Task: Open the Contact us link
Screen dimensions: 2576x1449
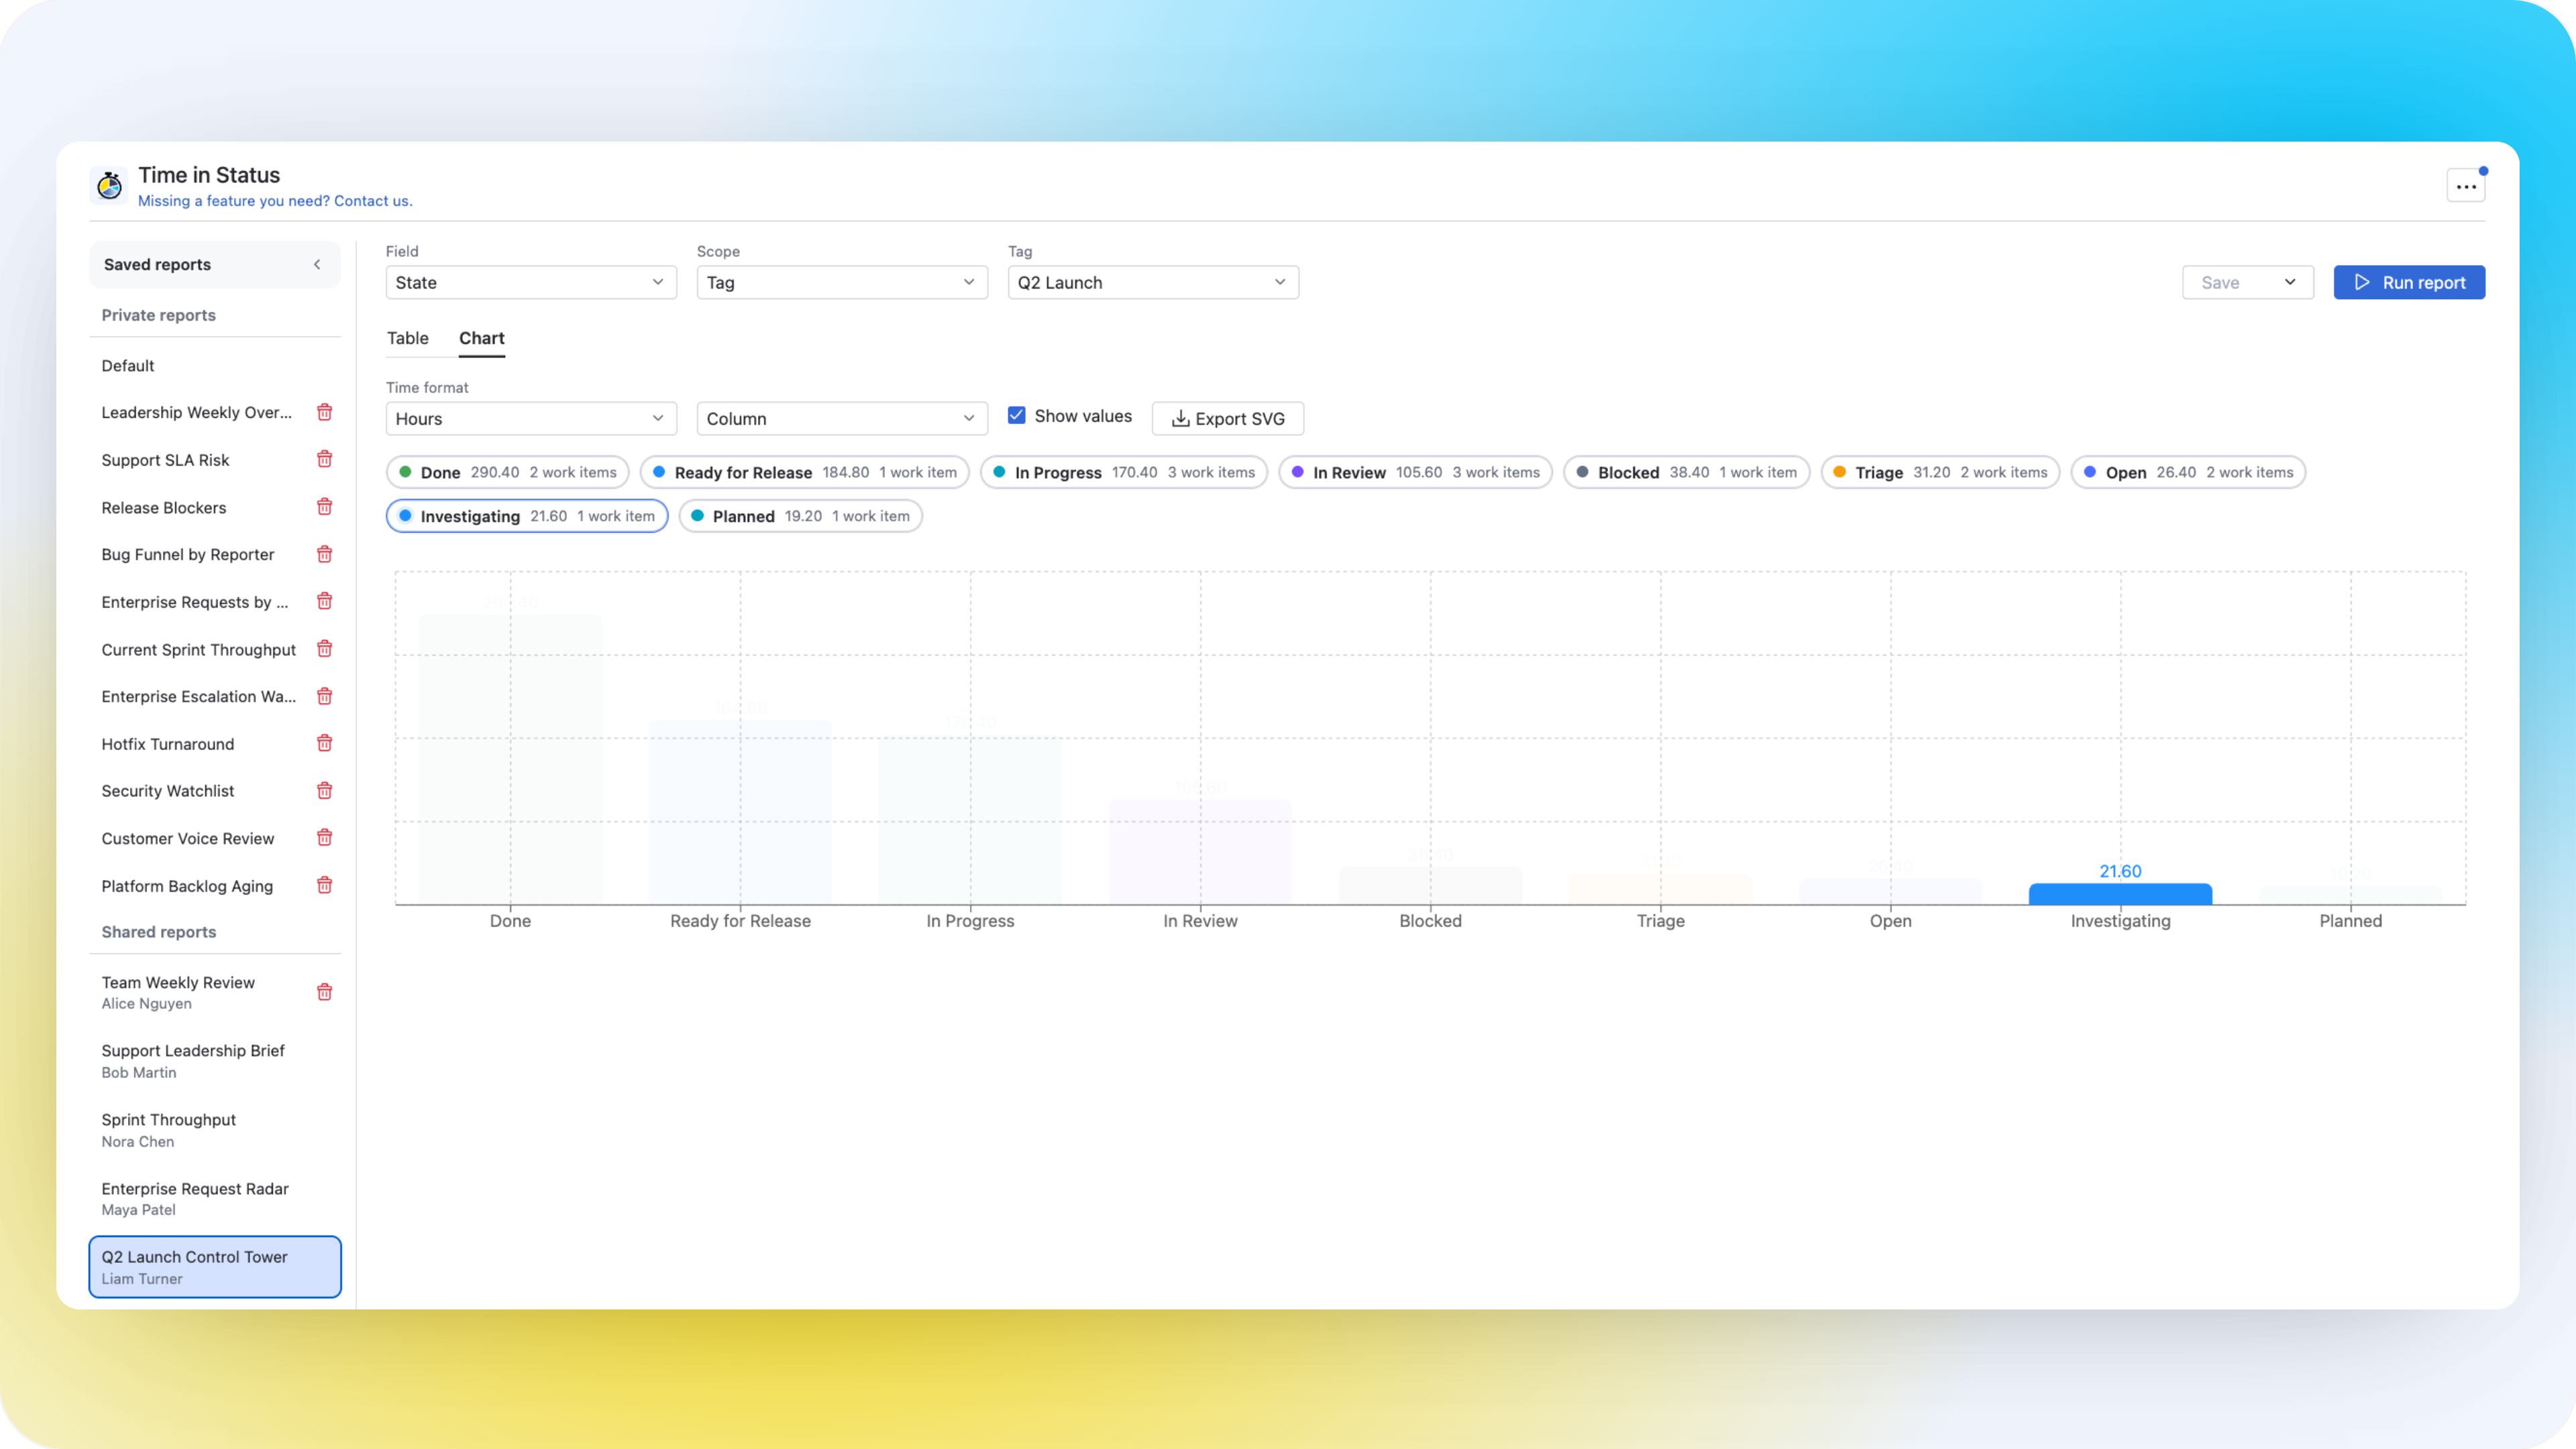Action: (x=374, y=201)
